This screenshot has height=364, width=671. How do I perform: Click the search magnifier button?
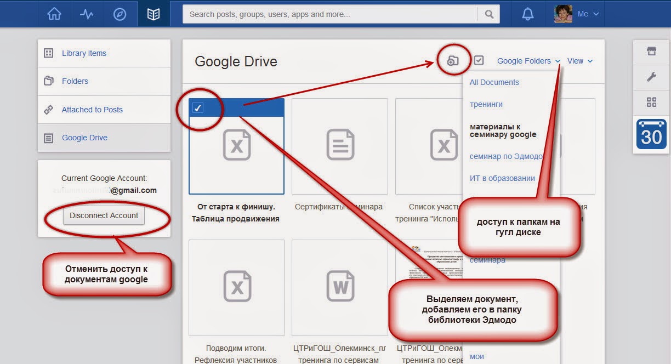pyautogui.click(x=489, y=14)
